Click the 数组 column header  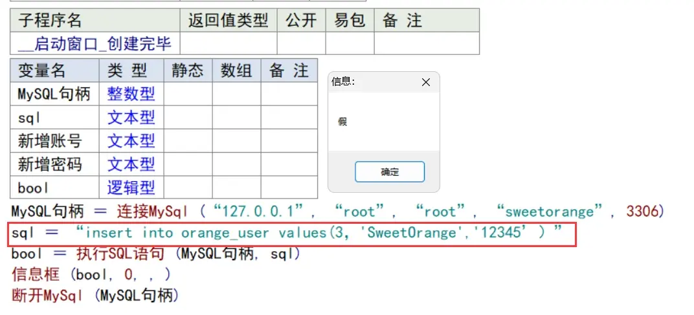click(x=236, y=70)
